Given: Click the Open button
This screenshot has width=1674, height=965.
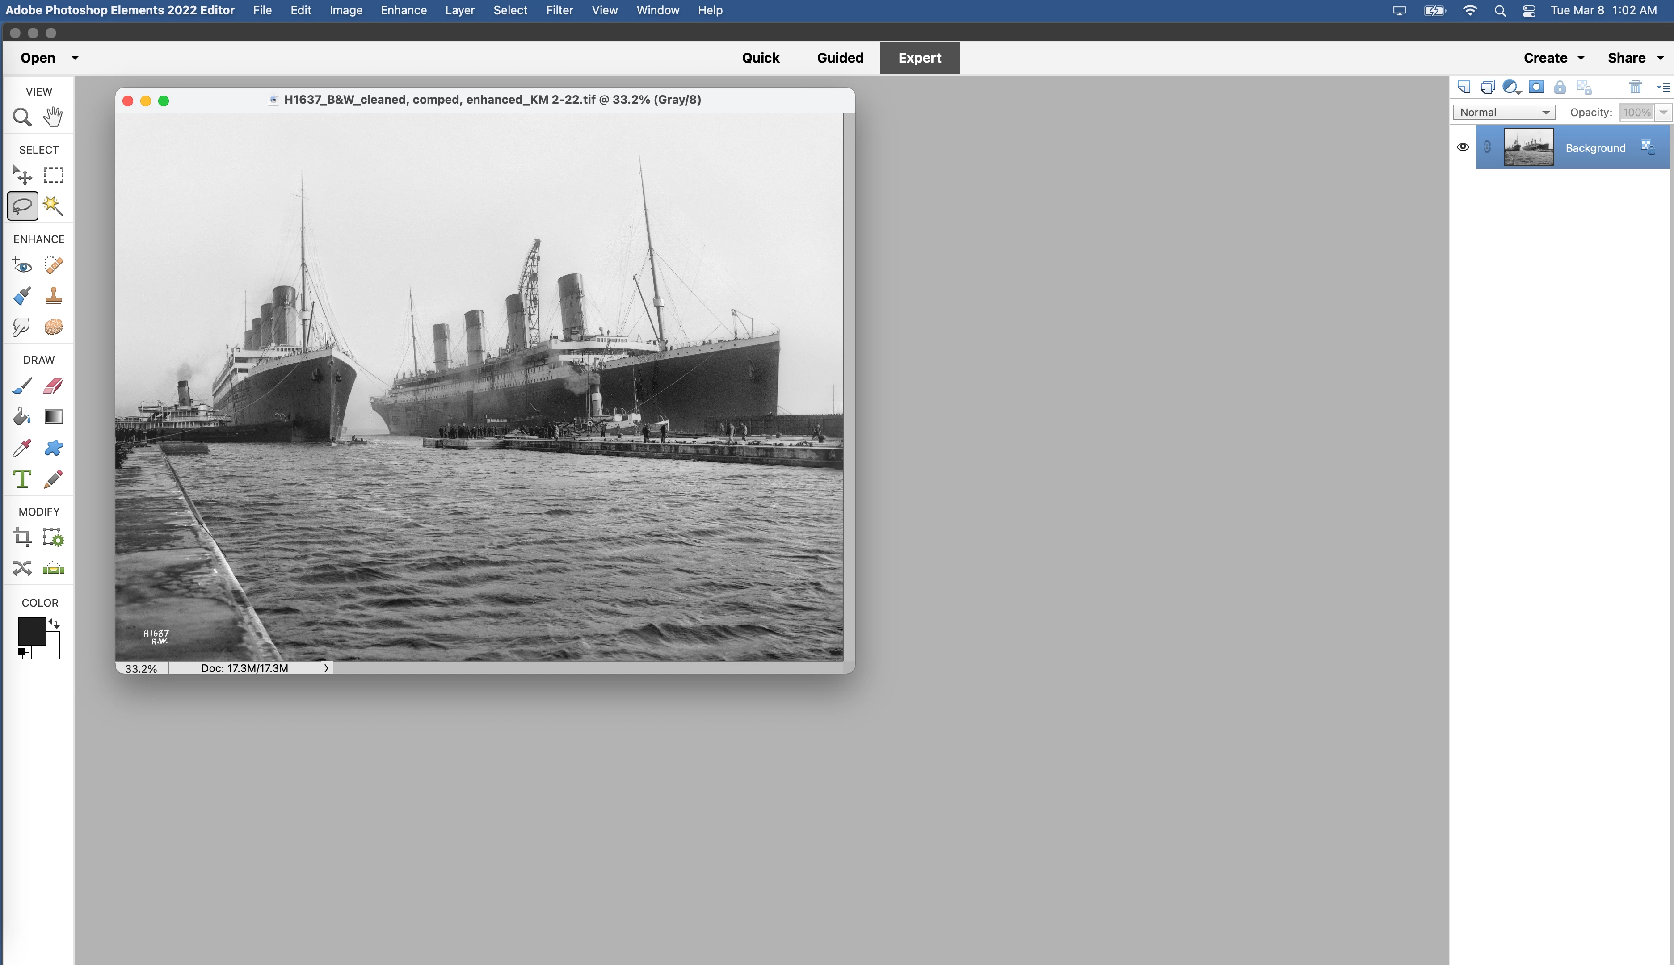Looking at the screenshot, I should [38, 58].
